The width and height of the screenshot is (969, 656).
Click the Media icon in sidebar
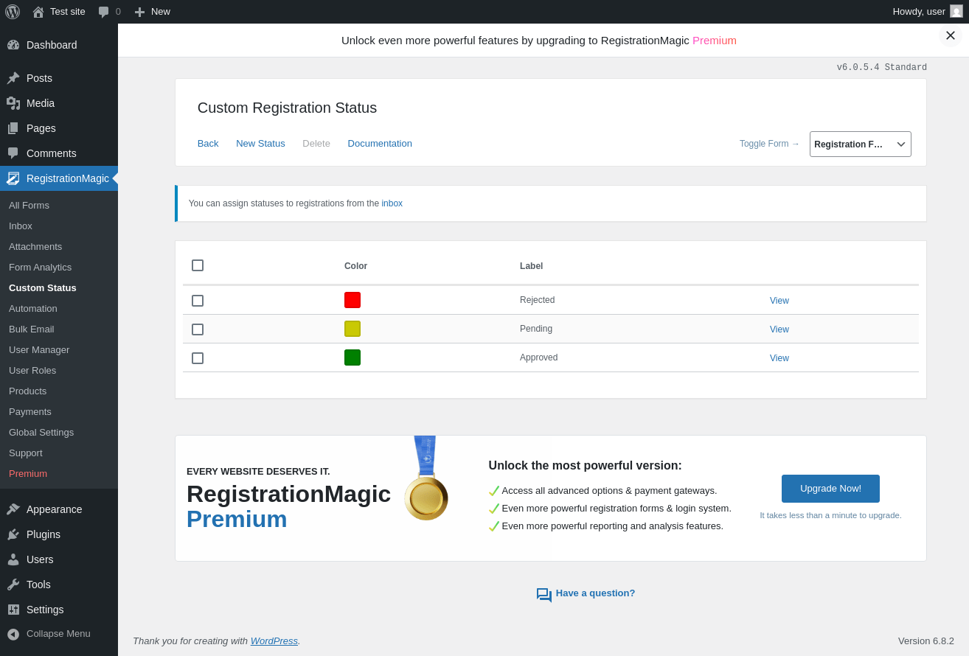pyautogui.click(x=13, y=103)
